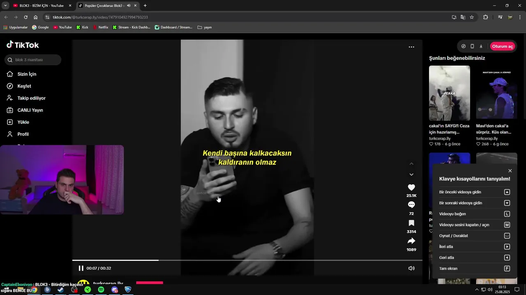Viewport: 526px width, 295px height.
Task: Open Netflix bookmark
Action: point(101,27)
